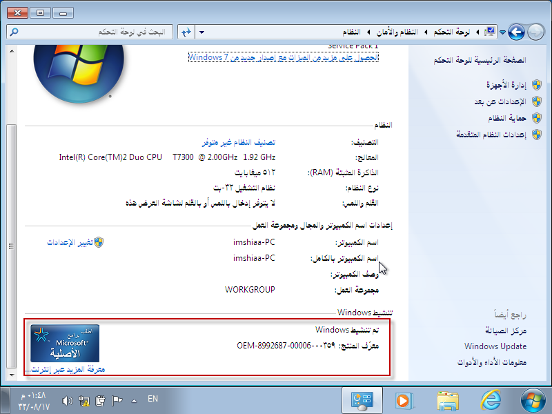Open Windows Explorer folder icon on taskbar
Image resolution: width=552 pixels, height=414 pixels.
(447, 401)
